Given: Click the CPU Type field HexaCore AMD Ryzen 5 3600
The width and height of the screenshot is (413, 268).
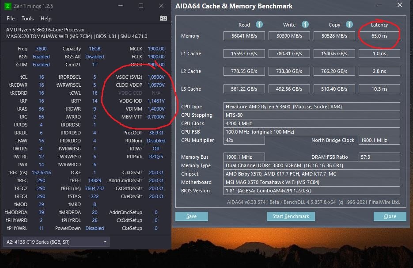Looking at the screenshot, I should (x=311, y=107).
